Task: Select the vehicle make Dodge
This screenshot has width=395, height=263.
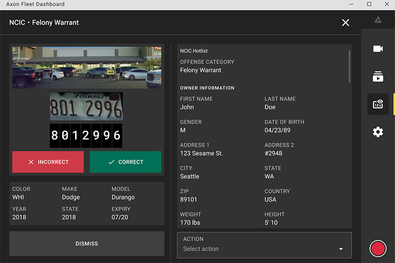Action: pos(71,197)
